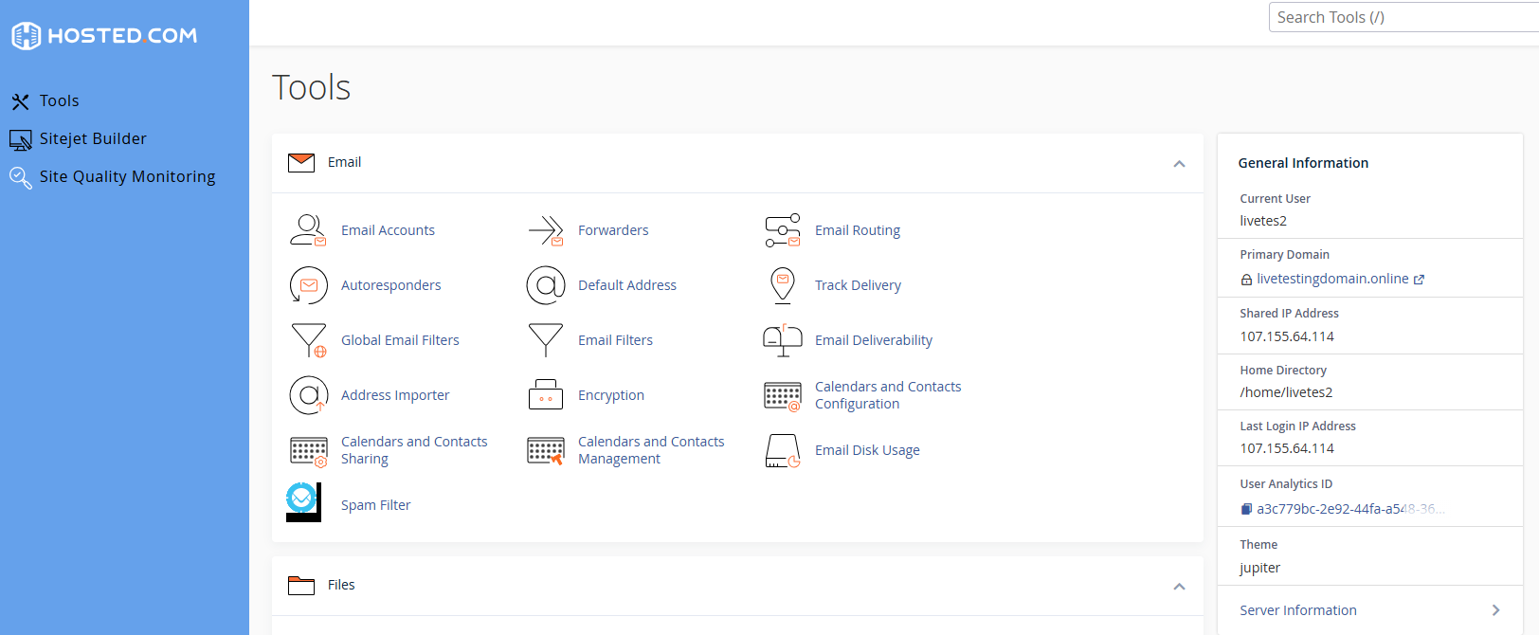This screenshot has width=1539, height=635.
Task: Click the Email section envelope icon
Action: [x=301, y=163]
